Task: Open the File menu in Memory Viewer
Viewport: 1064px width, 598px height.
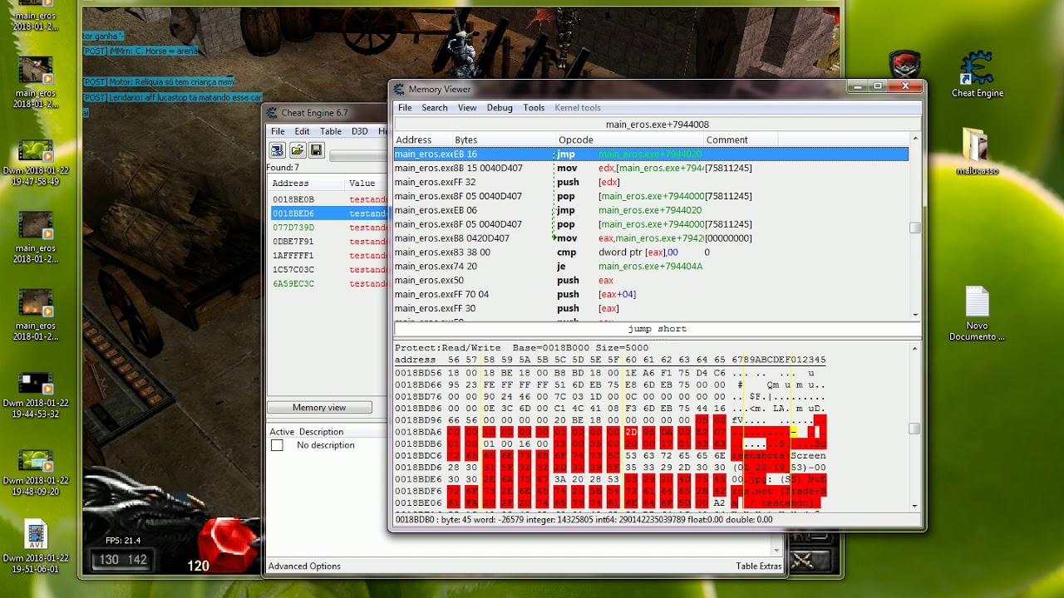Action: [x=405, y=108]
